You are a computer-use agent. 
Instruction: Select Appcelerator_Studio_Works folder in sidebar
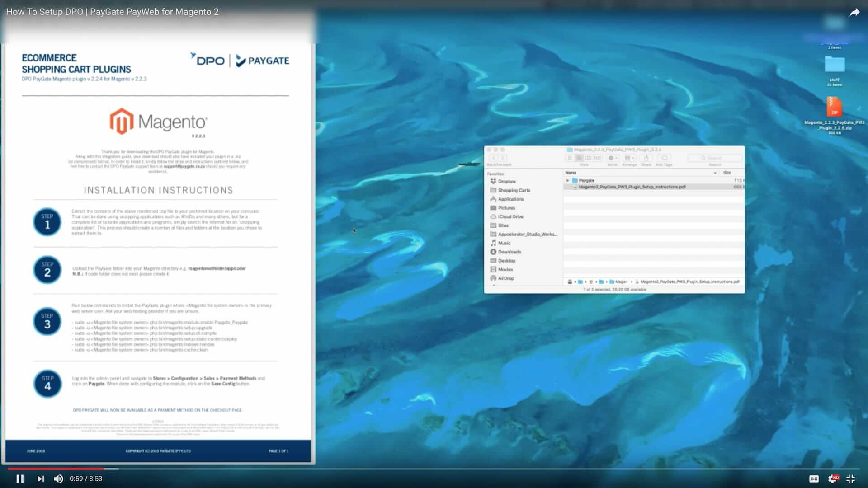click(x=524, y=234)
